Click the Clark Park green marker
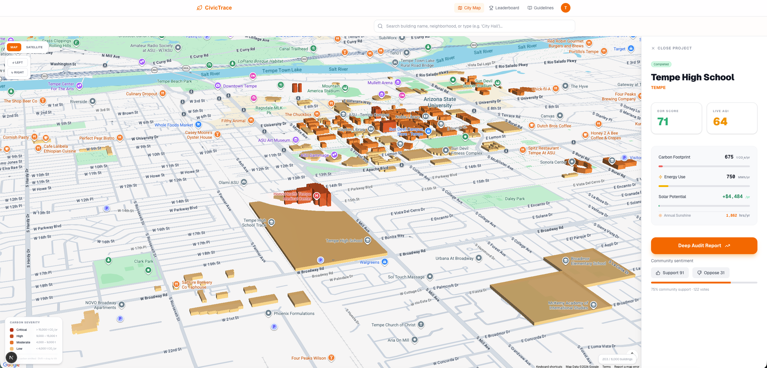Screen dimensions: 767x368 click(x=148, y=270)
